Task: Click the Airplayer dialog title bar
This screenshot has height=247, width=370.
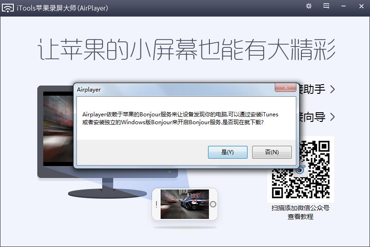Action: coord(175,89)
